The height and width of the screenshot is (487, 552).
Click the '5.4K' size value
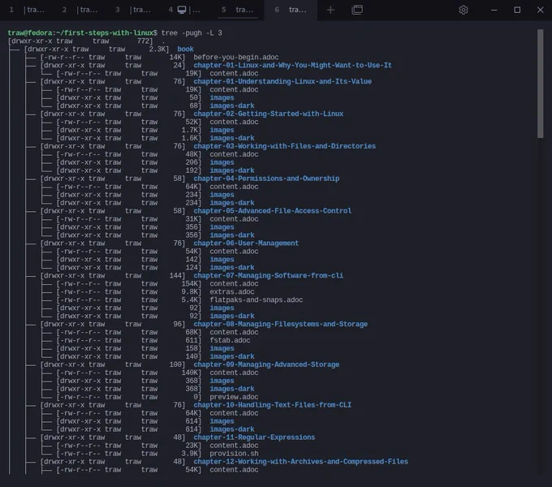(x=189, y=300)
